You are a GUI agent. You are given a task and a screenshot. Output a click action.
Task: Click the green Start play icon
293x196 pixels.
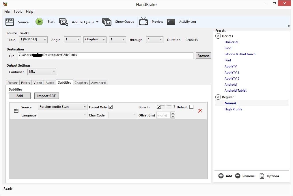click(39, 22)
